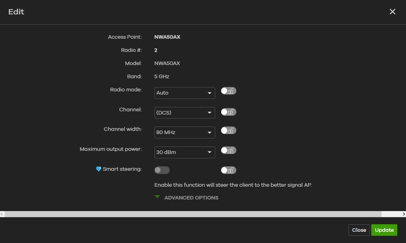
Task: Click the lock switch in the Smart steering row
Action: (x=228, y=170)
